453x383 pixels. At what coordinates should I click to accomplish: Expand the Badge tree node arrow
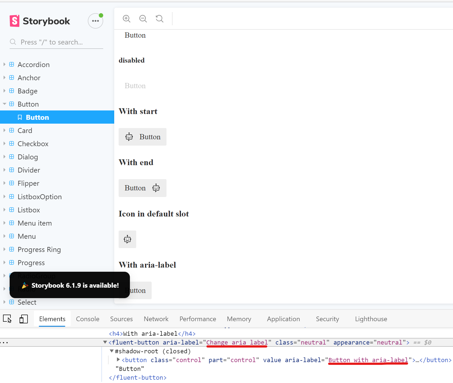point(4,91)
